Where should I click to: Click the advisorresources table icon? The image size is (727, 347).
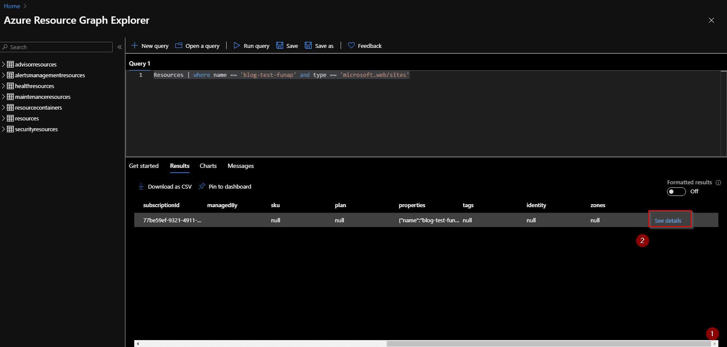coord(10,64)
